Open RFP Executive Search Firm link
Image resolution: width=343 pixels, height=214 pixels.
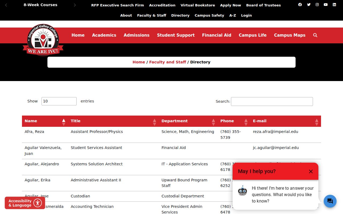[118, 5]
